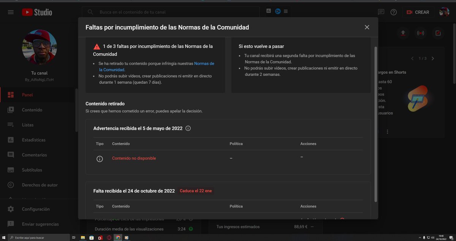Screen dimensions: 456x241
Task: Click the dialog's vertical scrollbar
Action: pos(376,124)
